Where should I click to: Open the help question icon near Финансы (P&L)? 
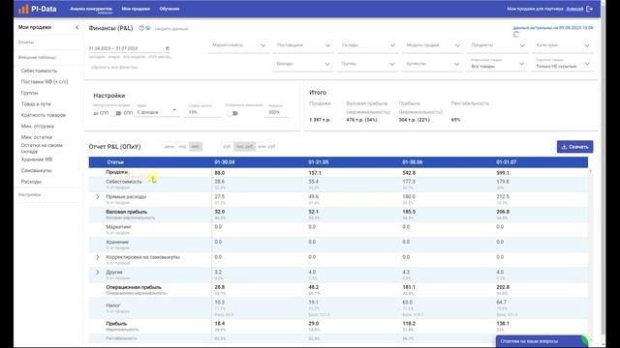point(141,28)
